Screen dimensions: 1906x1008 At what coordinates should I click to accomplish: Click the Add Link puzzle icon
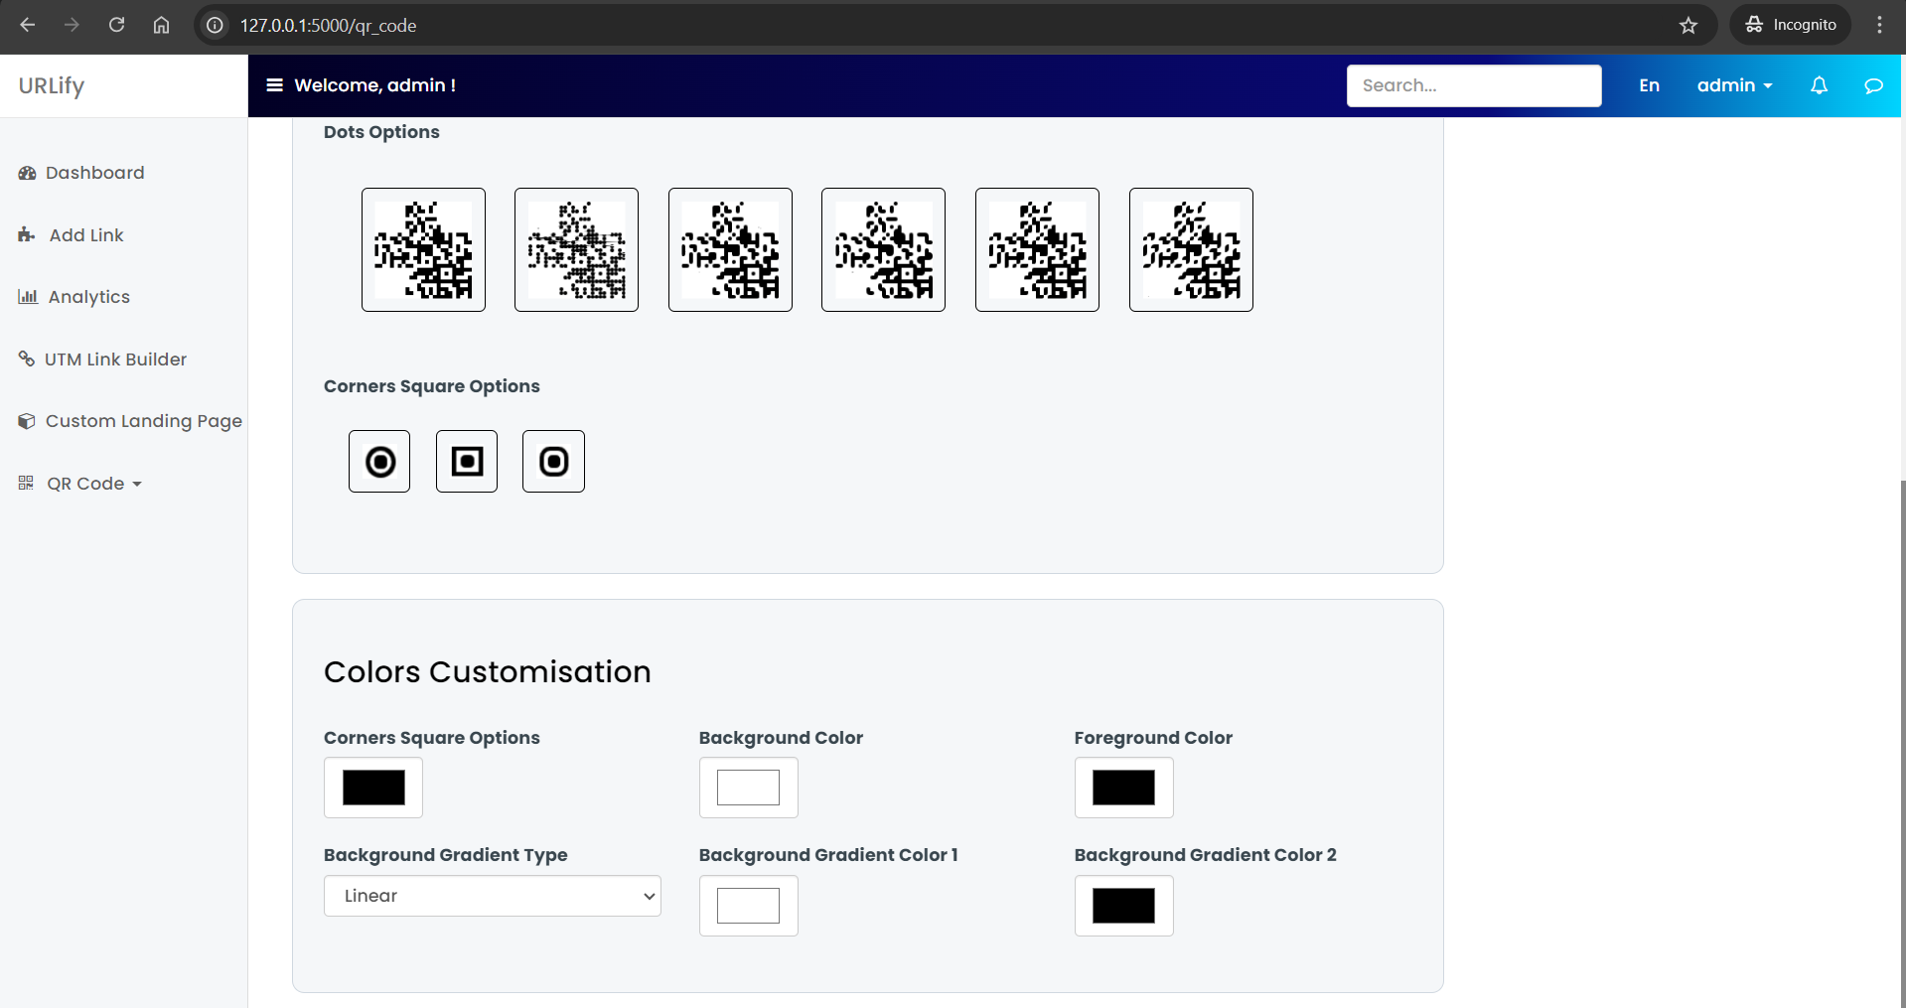pyautogui.click(x=27, y=234)
